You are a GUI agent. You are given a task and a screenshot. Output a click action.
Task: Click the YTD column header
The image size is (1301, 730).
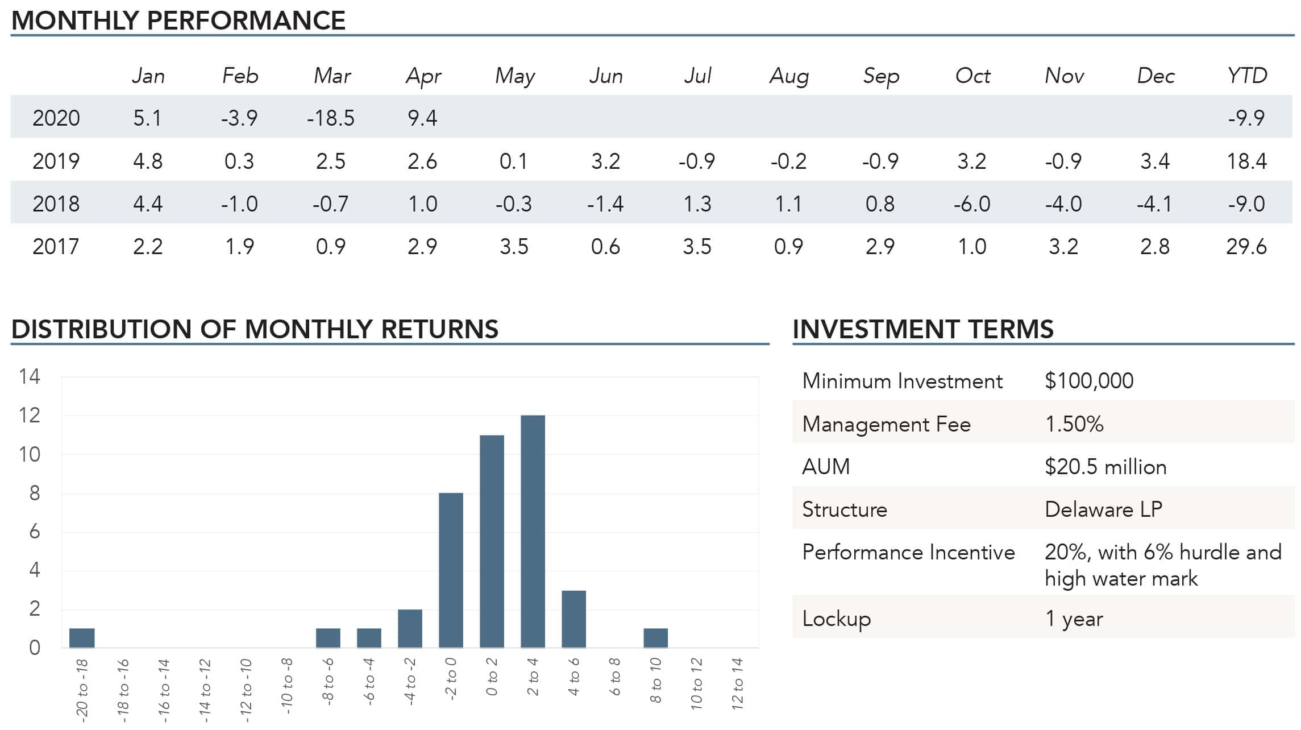[1246, 76]
